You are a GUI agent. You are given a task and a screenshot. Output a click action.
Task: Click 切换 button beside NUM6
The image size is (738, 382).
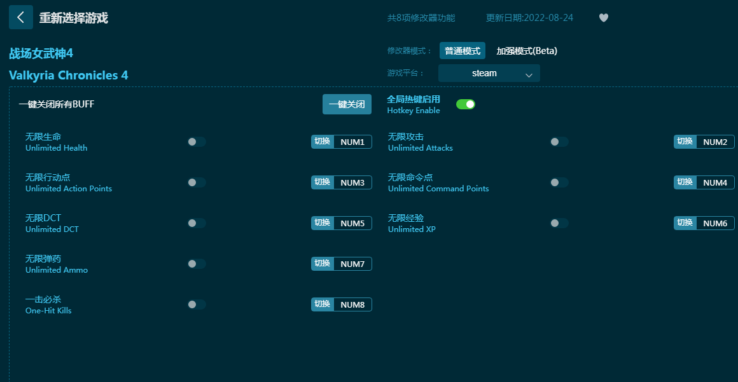point(685,223)
